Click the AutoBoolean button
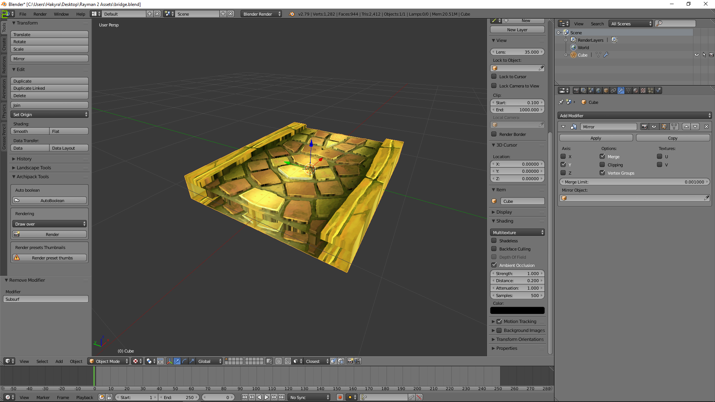Image resolution: width=715 pixels, height=402 pixels. pos(50,200)
